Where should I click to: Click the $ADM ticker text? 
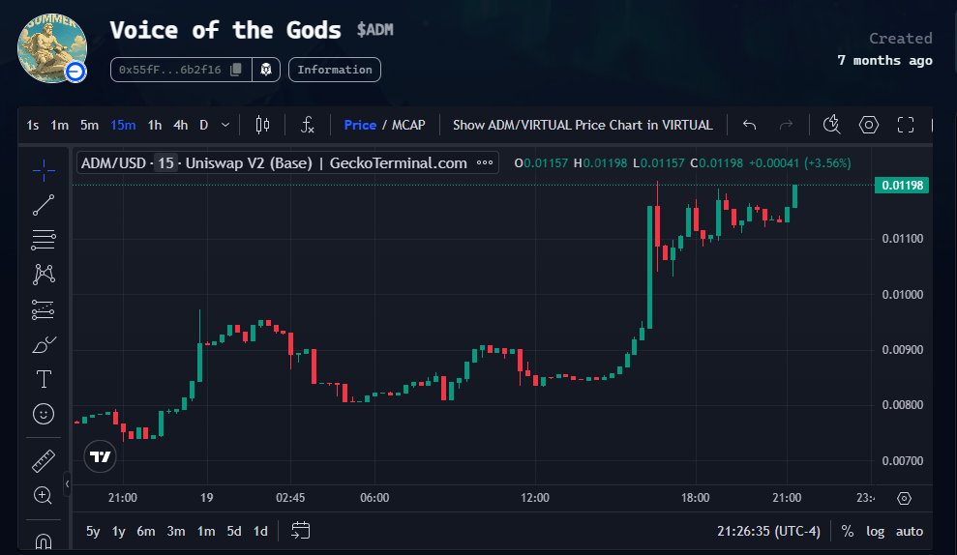[374, 29]
